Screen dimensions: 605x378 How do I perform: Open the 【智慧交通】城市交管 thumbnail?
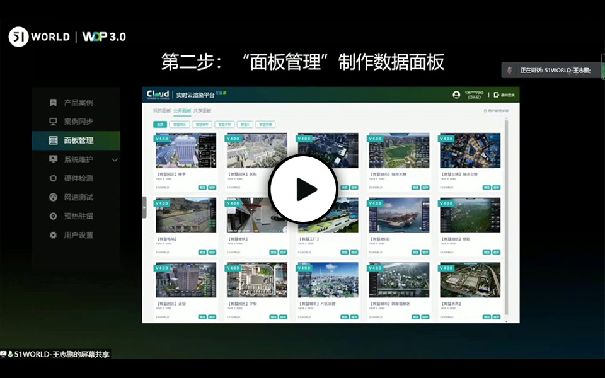point(470,151)
